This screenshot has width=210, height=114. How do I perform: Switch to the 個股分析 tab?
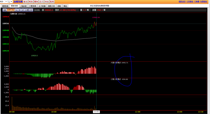tap(51, 6)
